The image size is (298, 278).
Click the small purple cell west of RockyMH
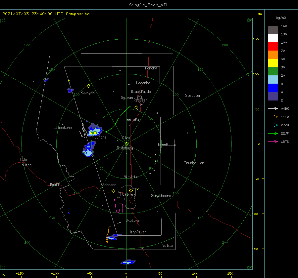[70, 90]
